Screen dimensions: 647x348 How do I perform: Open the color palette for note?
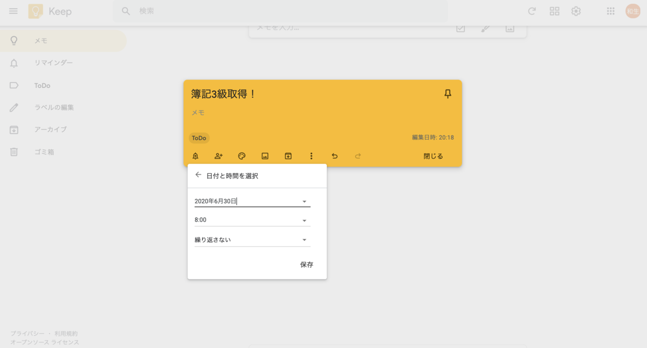242,156
